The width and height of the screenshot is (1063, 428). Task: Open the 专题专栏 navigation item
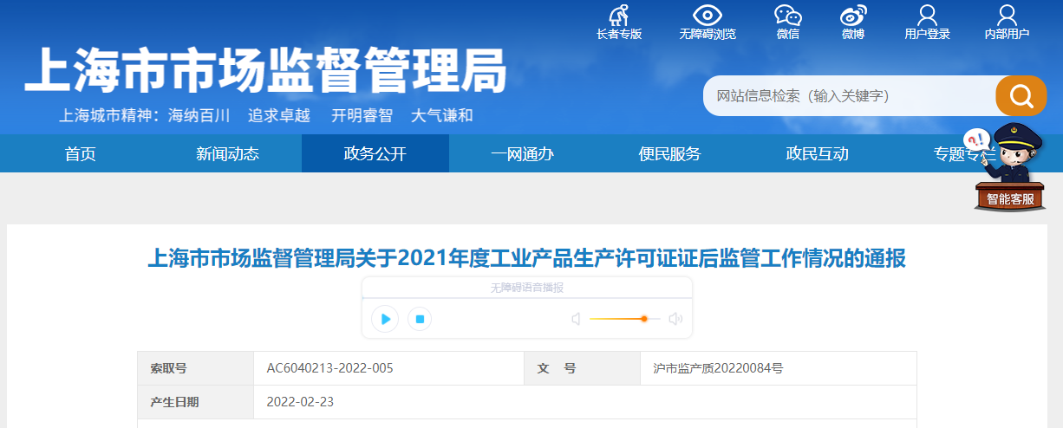point(964,154)
